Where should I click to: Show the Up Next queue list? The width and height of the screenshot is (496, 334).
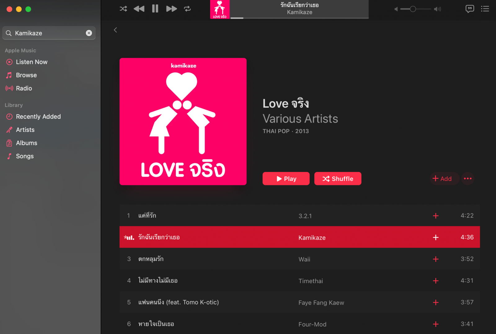click(x=485, y=9)
